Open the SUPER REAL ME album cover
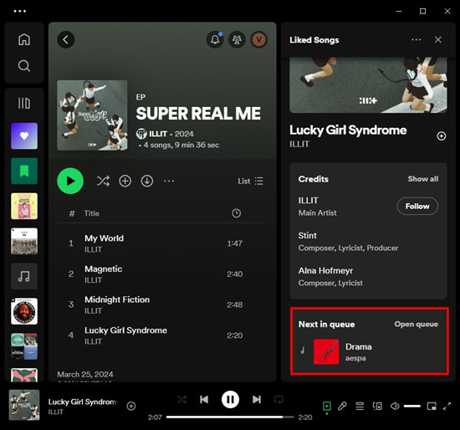This screenshot has width=460, height=430. [92, 115]
